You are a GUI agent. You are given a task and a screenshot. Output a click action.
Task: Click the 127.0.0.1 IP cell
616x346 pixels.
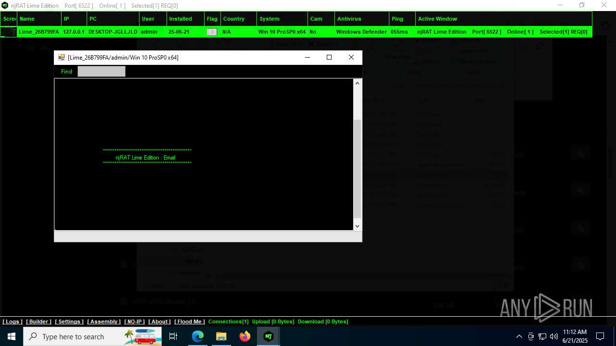(x=74, y=32)
